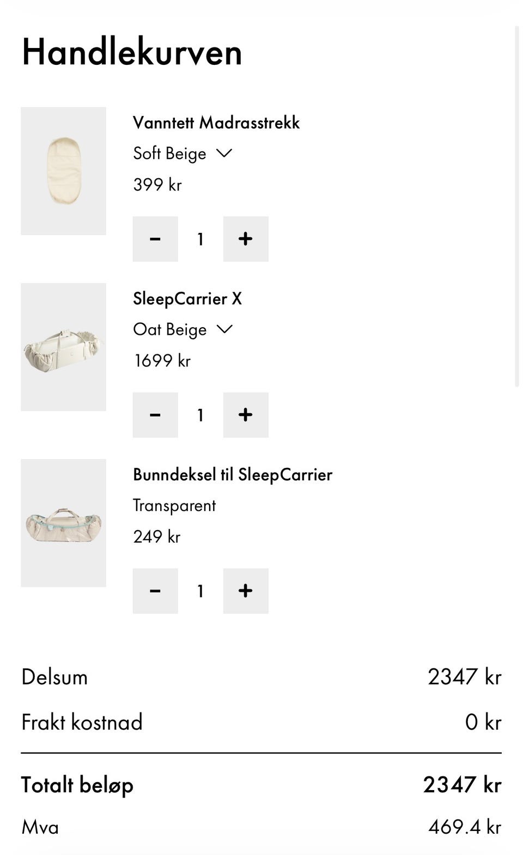Image resolution: width=523 pixels, height=855 pixels.
Task: Click the Totalt beløp amount 2347 kr
Action: 462,785
